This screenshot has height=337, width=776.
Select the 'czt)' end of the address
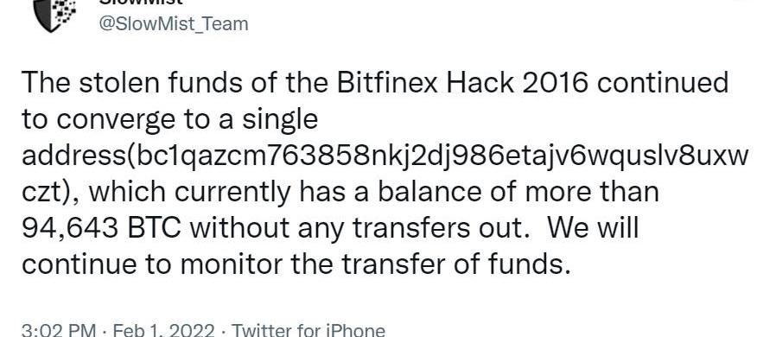click(x=49, y=193)
